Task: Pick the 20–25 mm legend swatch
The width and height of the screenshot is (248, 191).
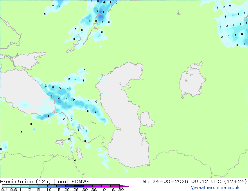Action: coord(70,186)
